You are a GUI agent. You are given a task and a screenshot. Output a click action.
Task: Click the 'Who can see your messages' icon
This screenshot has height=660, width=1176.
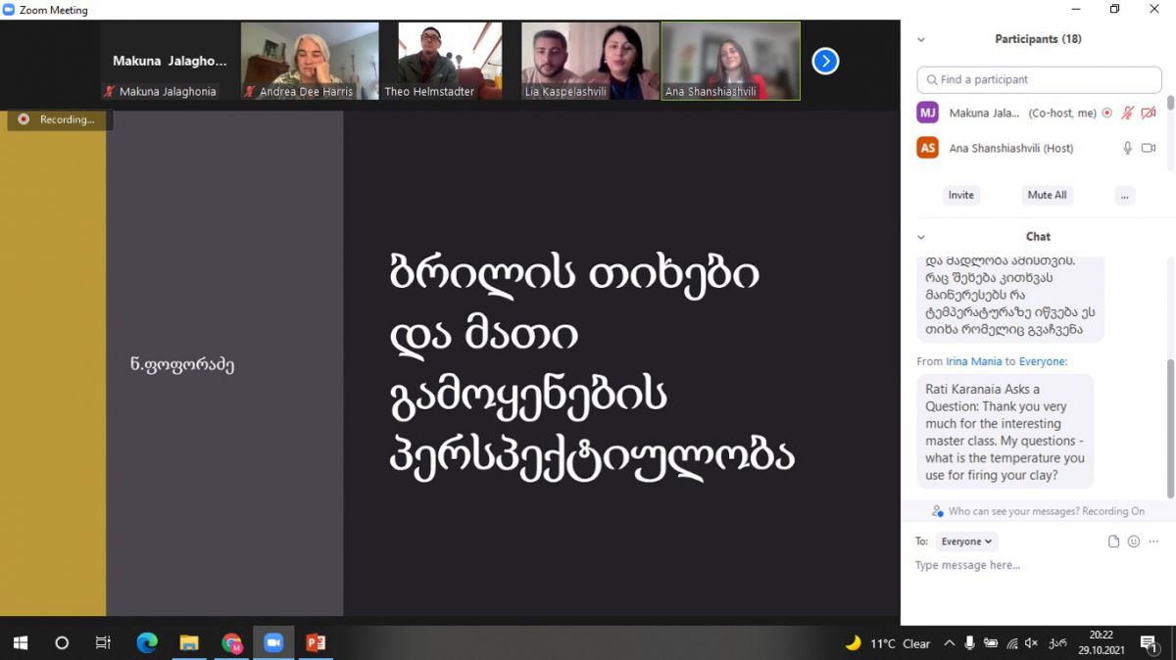pyautogui.click(x=938, y=511)
